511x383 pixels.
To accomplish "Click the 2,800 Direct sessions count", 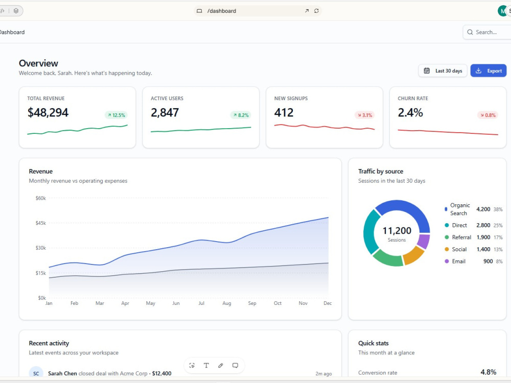I will pos(483,225).
